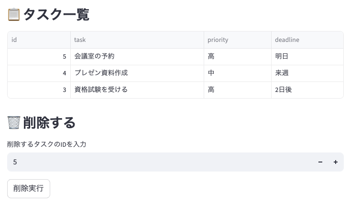Click the trash can icon beside 削除する
350x213 pixels.
point(14,122)
